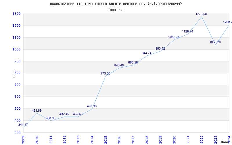Click the x-axis year label 2023

[215, 139]
